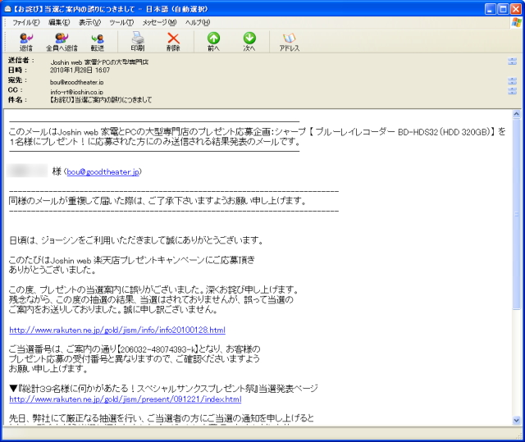The image size is (525, 442).
Task: Go to previous message (前へ)
Action: pyautogui.click(x=213, y=42)
